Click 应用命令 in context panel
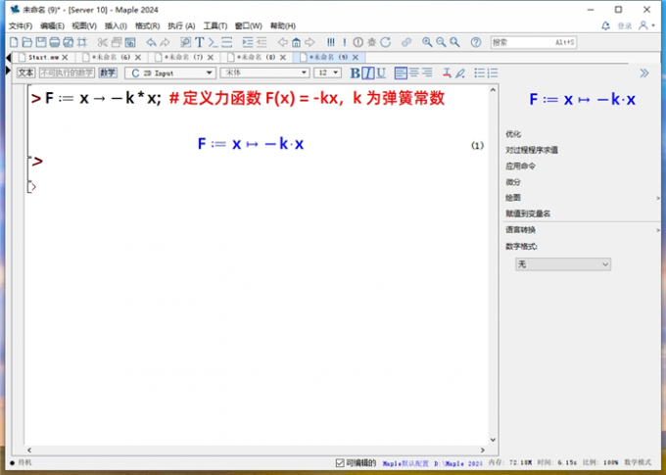Image resolution: width=666 pixels, height=475 pixels. (520, 166)
